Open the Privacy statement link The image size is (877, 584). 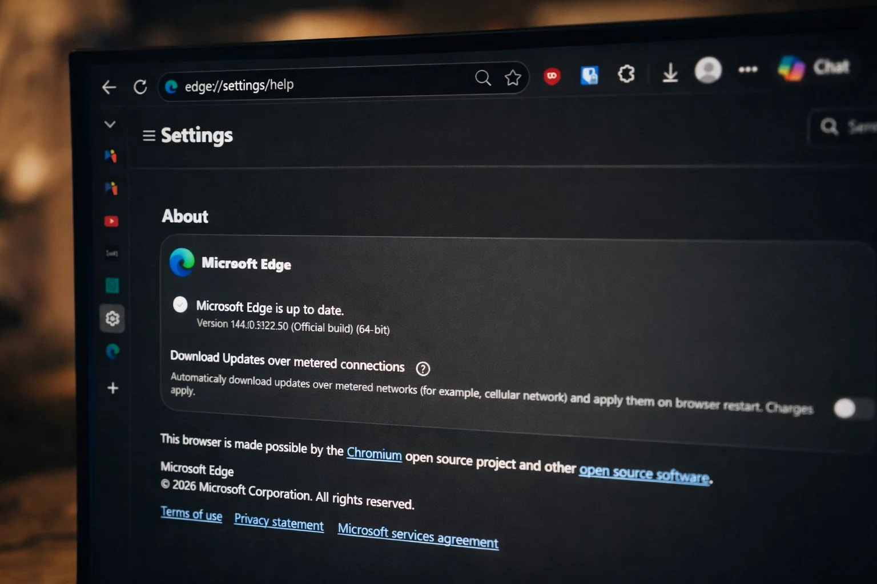pyautogui.click(x=279, y=522)
